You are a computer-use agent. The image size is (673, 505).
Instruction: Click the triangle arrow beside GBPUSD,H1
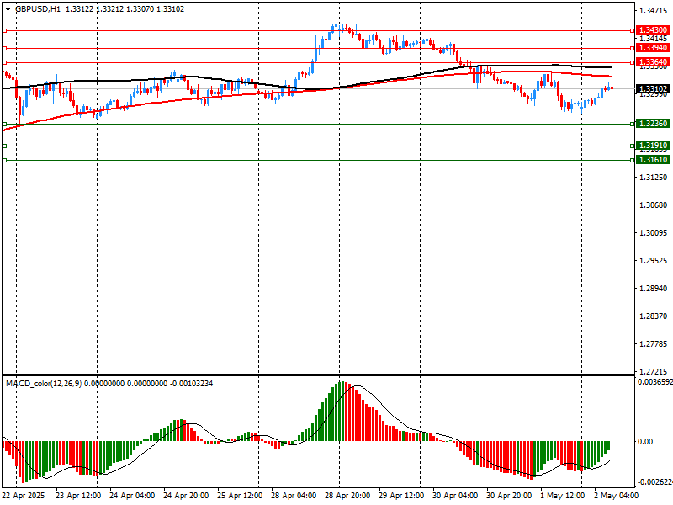point(7,8)
